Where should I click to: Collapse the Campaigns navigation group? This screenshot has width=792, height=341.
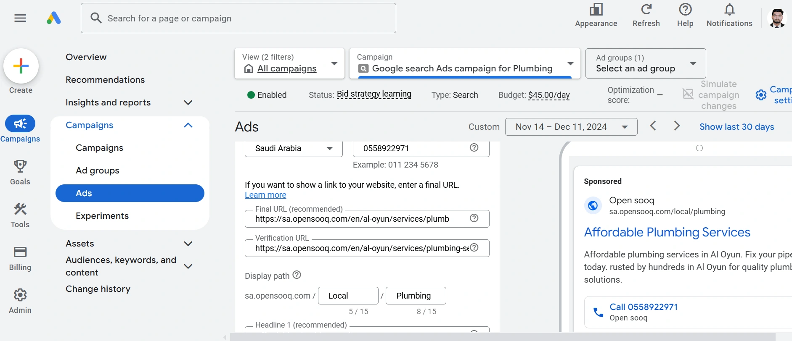tap(188, 125)
